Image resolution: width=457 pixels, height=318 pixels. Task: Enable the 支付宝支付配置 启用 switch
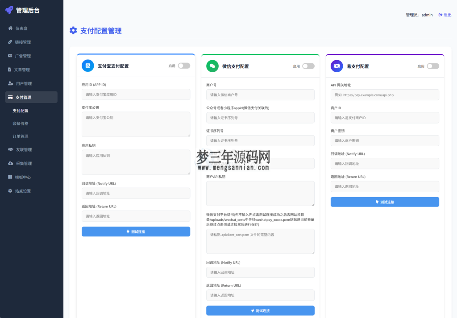pos(183,65)
